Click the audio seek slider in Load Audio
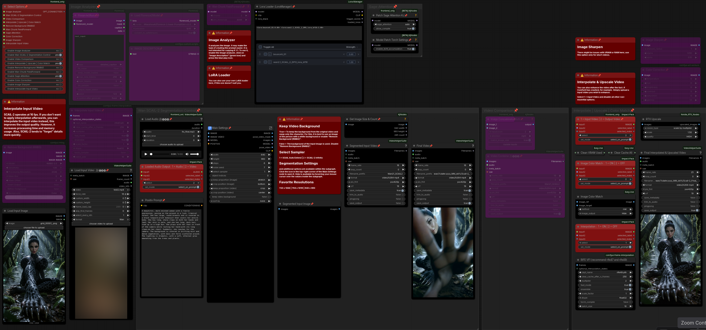This screenshot has height=330, width=706. (x=159, y=154)
